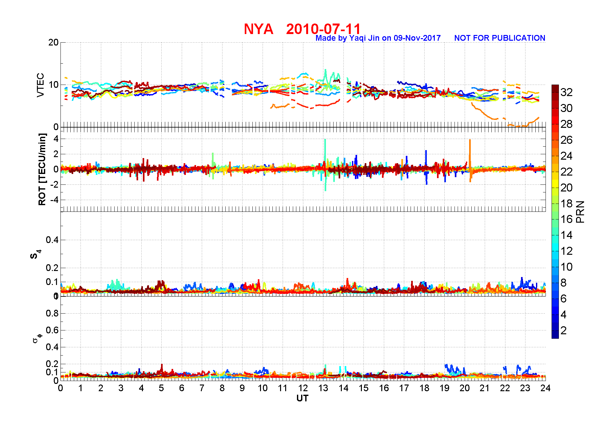Click the UT axis tick label 12
The width and height of the screenshot is (606, 423).
tap(303, 388)
